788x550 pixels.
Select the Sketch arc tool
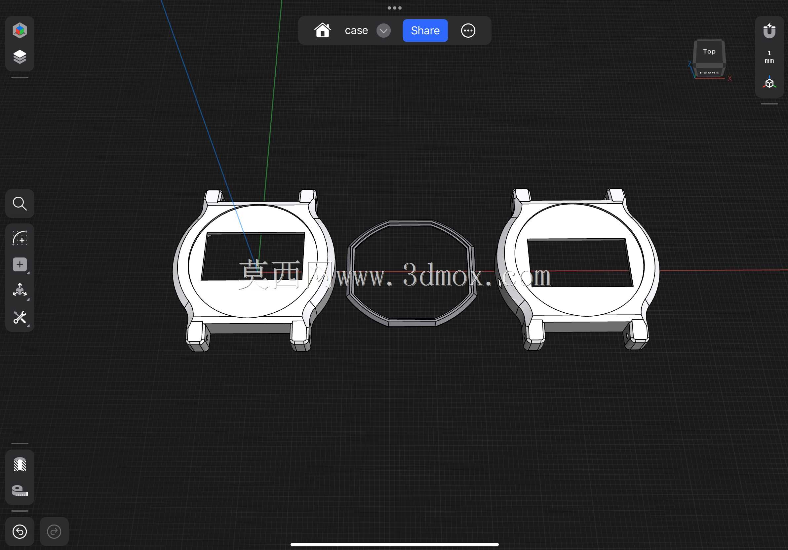click(x=20, y=238)
